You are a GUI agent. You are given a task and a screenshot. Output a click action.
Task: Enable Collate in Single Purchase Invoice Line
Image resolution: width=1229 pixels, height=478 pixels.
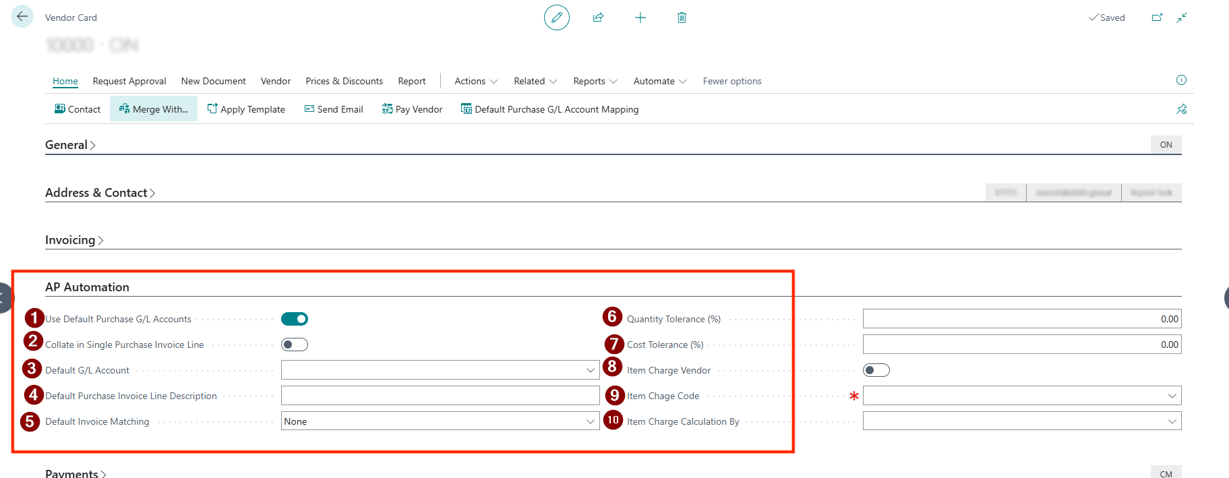[x=295, y=345]
